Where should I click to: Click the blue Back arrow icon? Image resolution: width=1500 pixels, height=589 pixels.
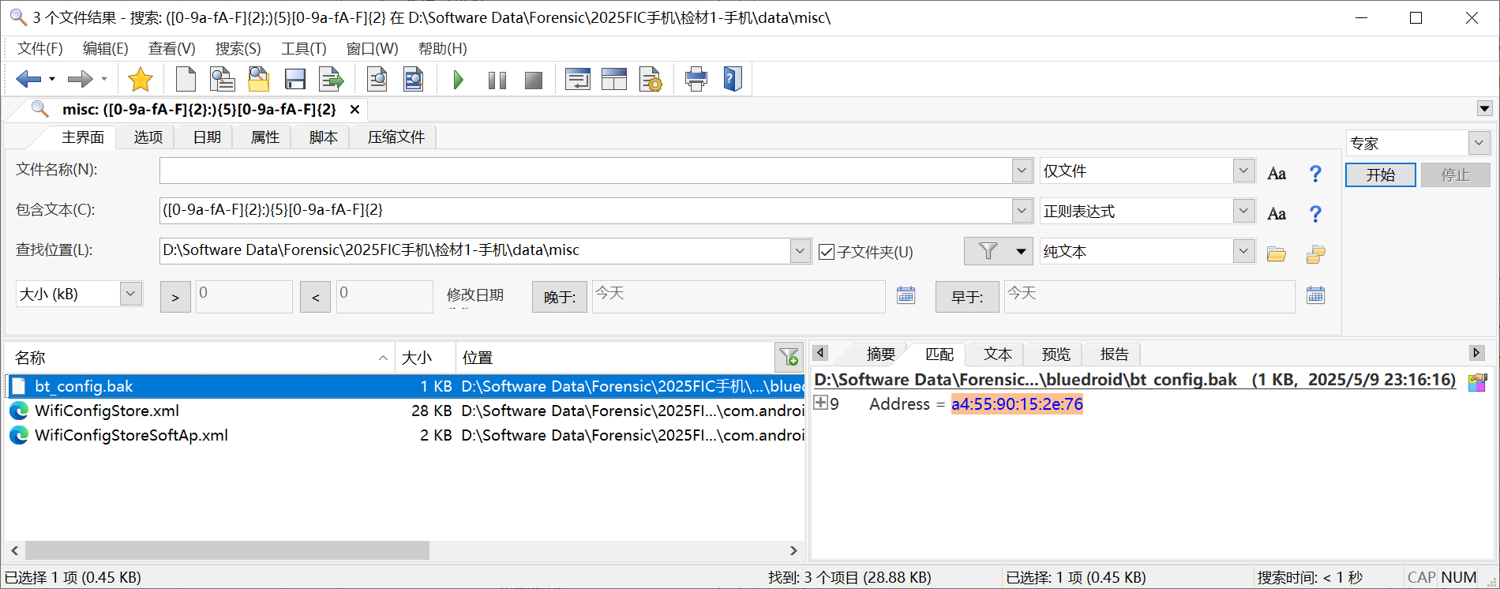(x=28, y=79)
